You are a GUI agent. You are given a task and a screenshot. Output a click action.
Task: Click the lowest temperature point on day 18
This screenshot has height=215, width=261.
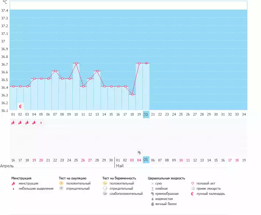pos(132,95)
